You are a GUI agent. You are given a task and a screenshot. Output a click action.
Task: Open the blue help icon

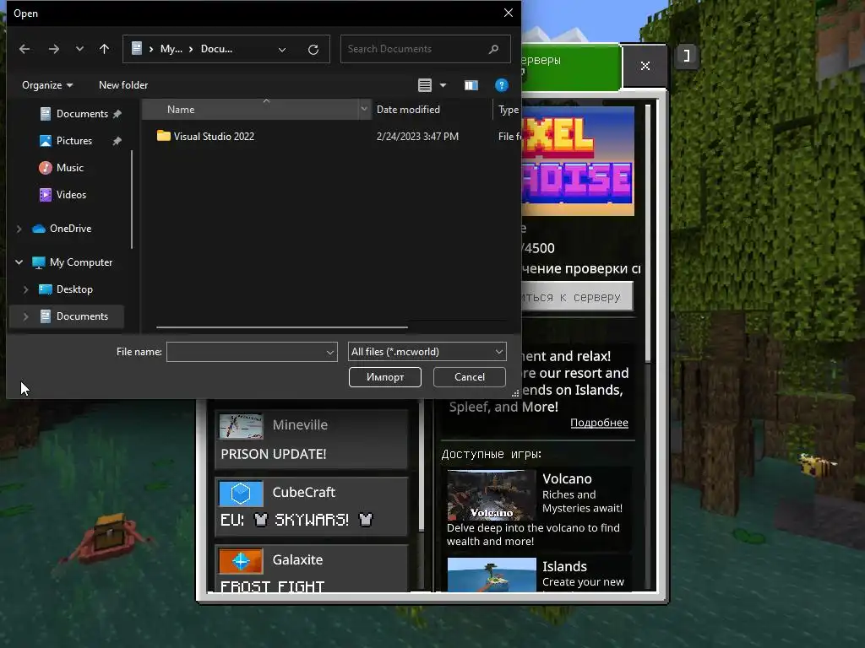pyautogui.click(x=502, y=85)
